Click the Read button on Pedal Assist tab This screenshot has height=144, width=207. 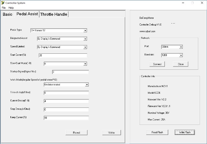coord(77,133)
